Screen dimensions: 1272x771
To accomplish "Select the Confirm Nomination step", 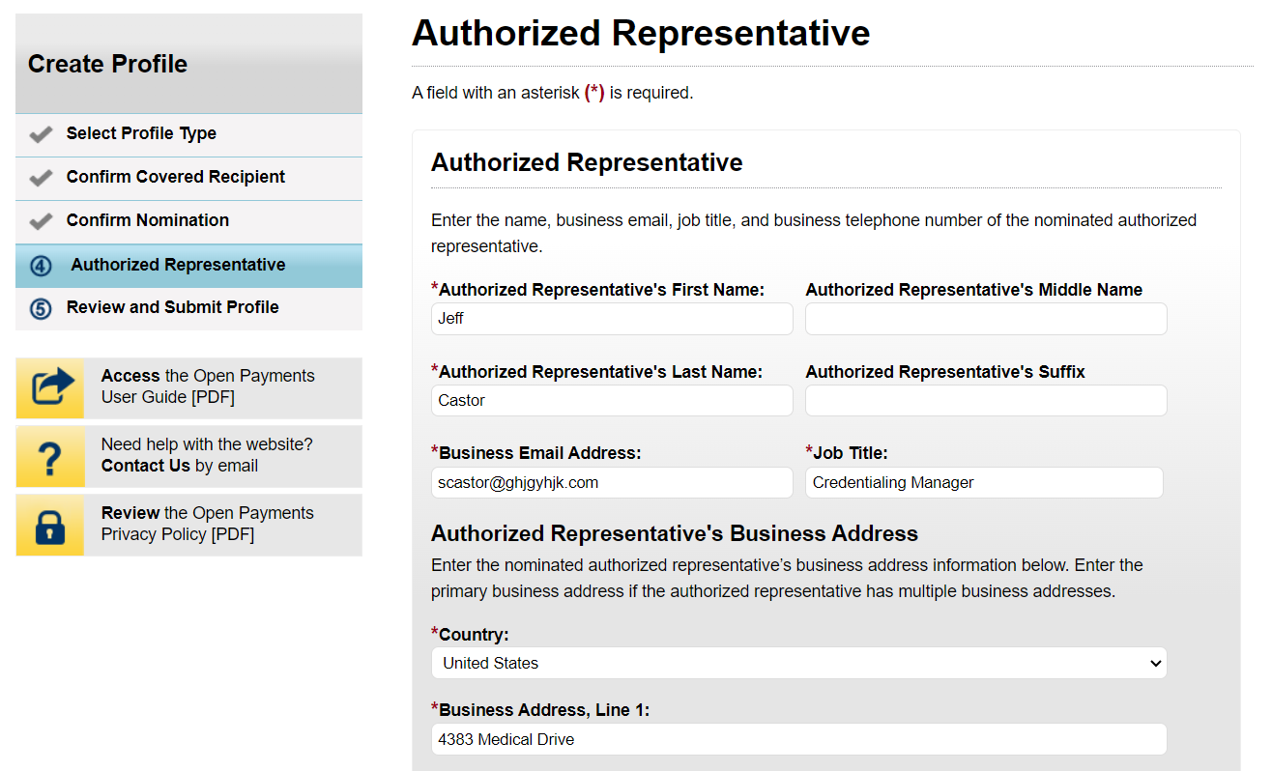I will point(147,220).
